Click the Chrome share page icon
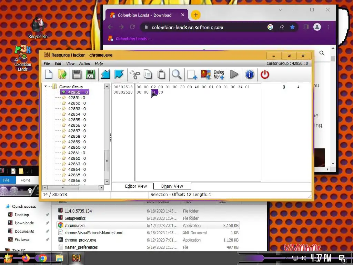353x265 pixels. click(281, 27)
